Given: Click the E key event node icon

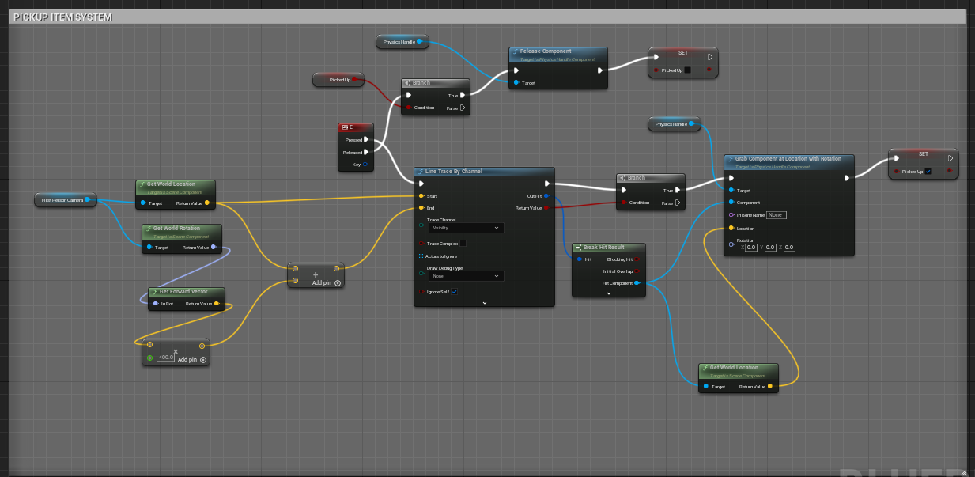Looking at the screenshot, I should tap(344, 127).
